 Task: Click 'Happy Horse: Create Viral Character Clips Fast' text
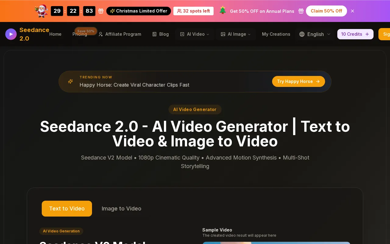(134, 85)
